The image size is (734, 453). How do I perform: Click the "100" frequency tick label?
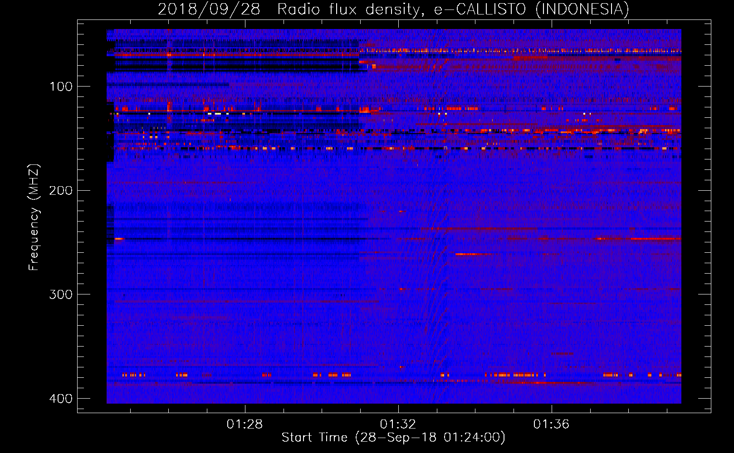click(x=61, y=87)
